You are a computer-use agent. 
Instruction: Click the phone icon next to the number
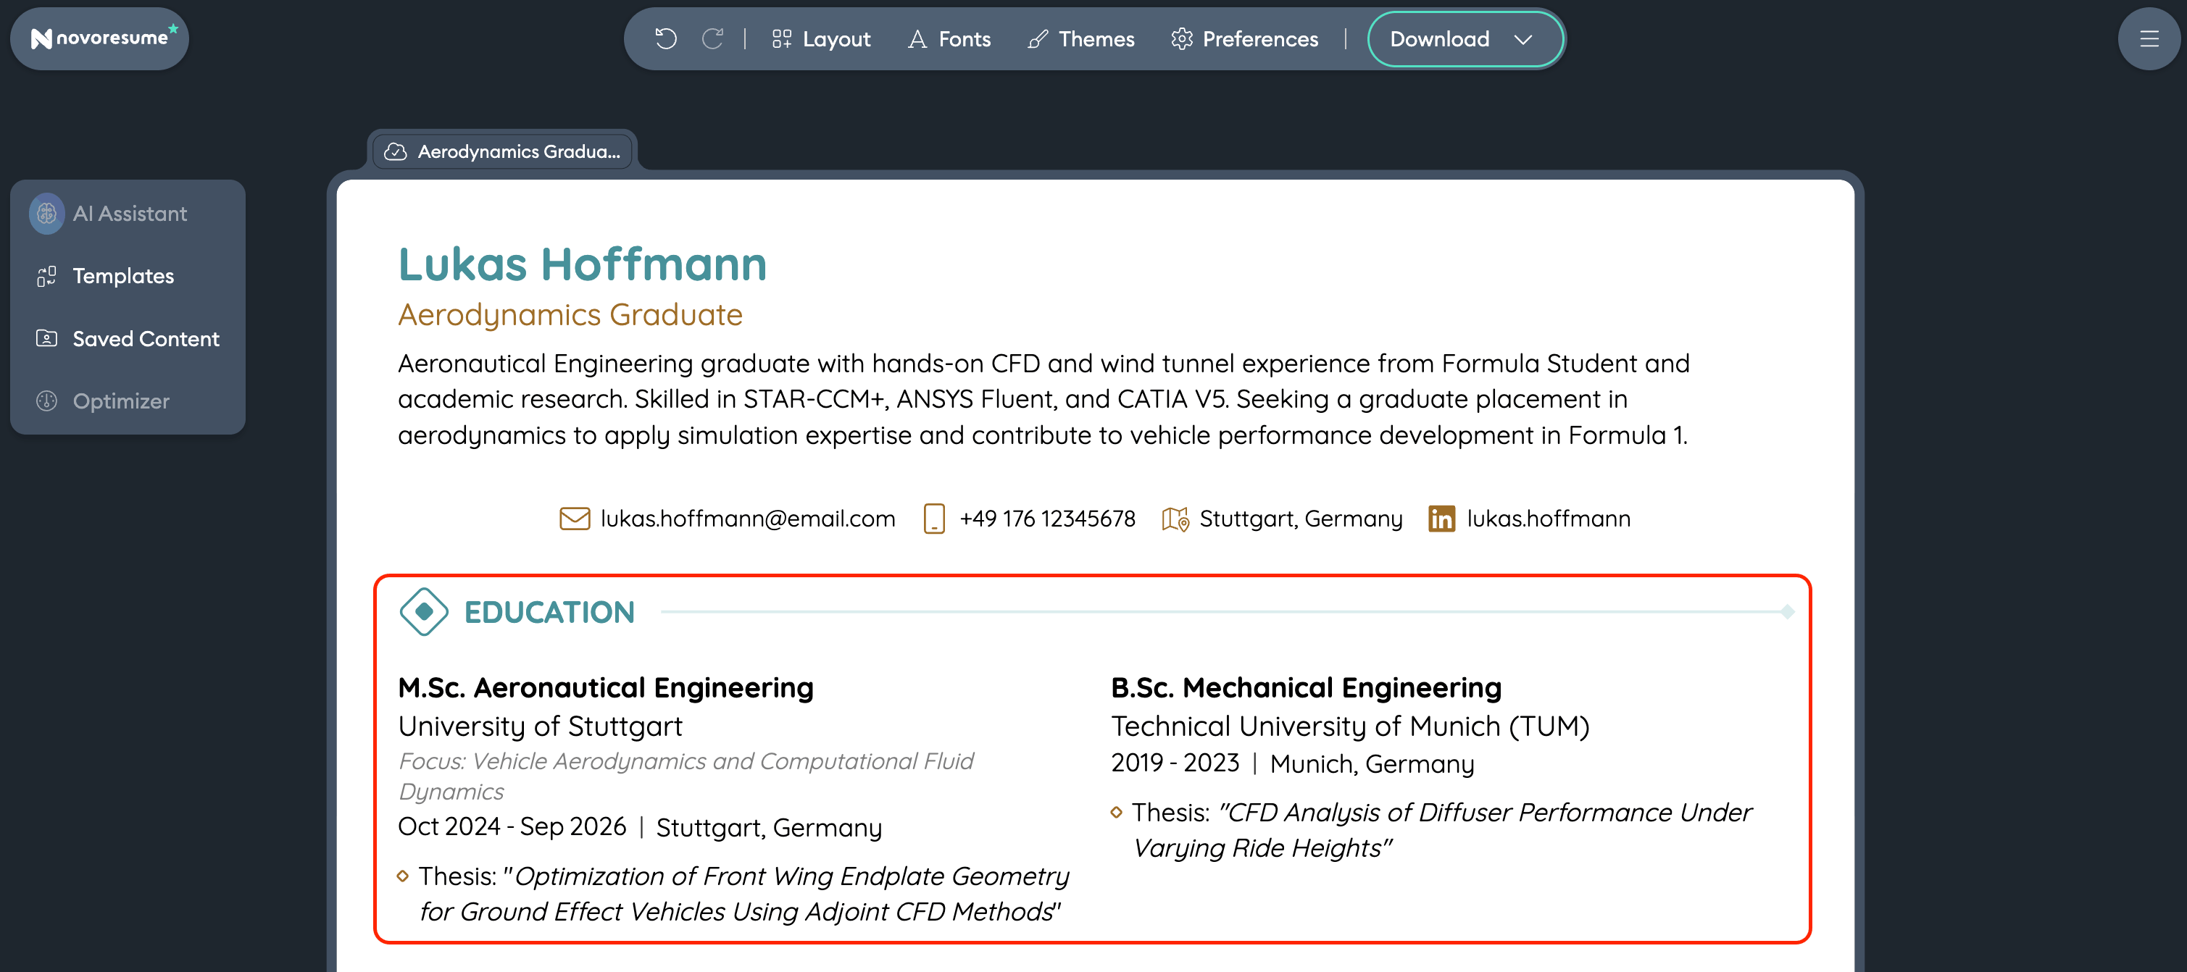(x=934, y=518)
